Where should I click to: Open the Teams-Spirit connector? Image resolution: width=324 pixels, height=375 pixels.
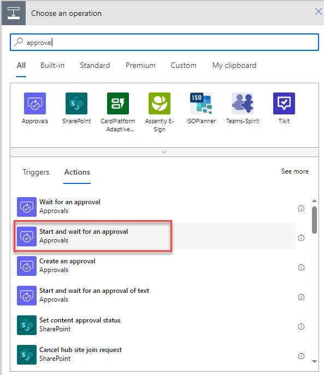(243, 103)
